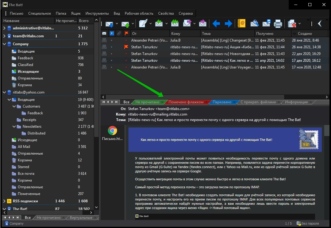The image size is (331, 228).
Task: Toggle read status of the Как легко message
Action: click(x=104, y=61)
